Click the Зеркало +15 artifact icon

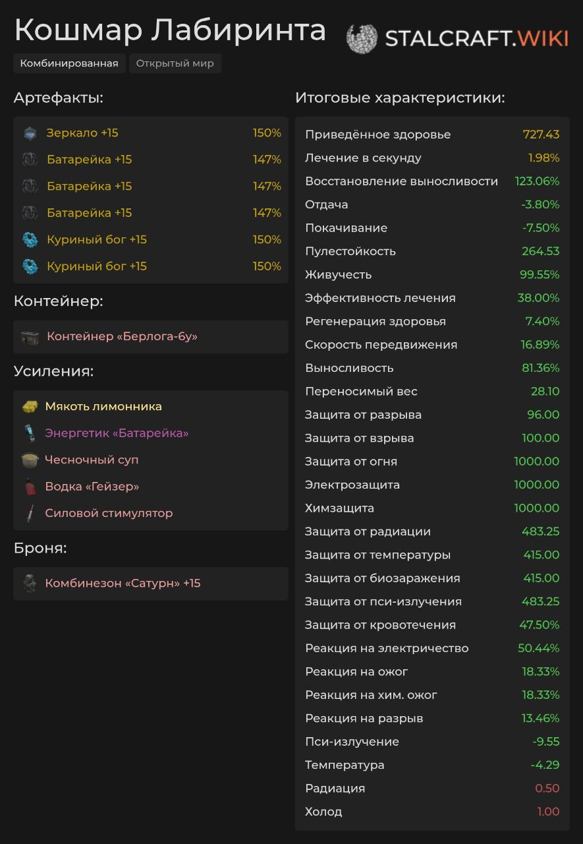[30, 133]
